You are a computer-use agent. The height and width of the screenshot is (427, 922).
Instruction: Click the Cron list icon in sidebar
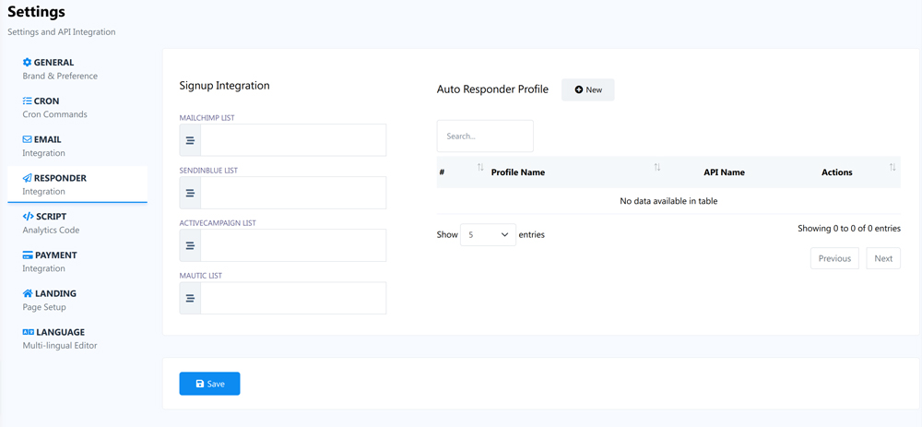27,101
